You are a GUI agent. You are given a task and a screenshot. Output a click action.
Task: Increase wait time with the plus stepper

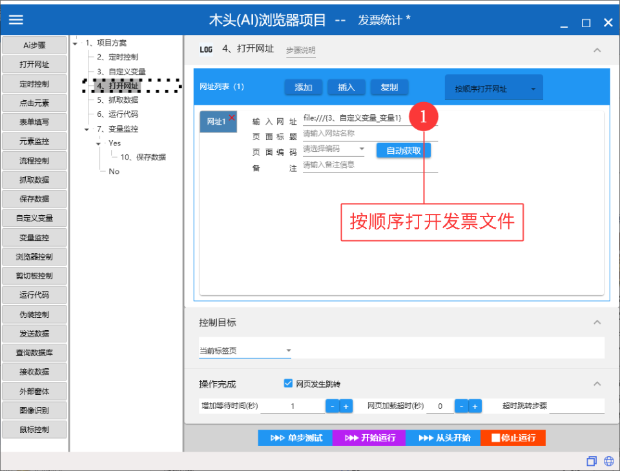coord(345,406)
